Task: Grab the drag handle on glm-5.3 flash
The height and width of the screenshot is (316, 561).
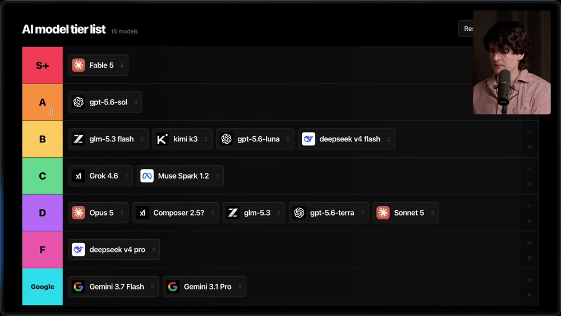Action: click(x=142, y=139)
